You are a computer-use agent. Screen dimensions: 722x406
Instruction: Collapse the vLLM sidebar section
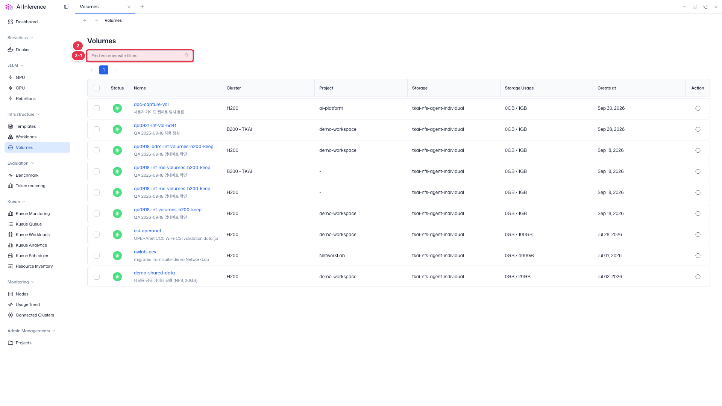tap(15, 65)
